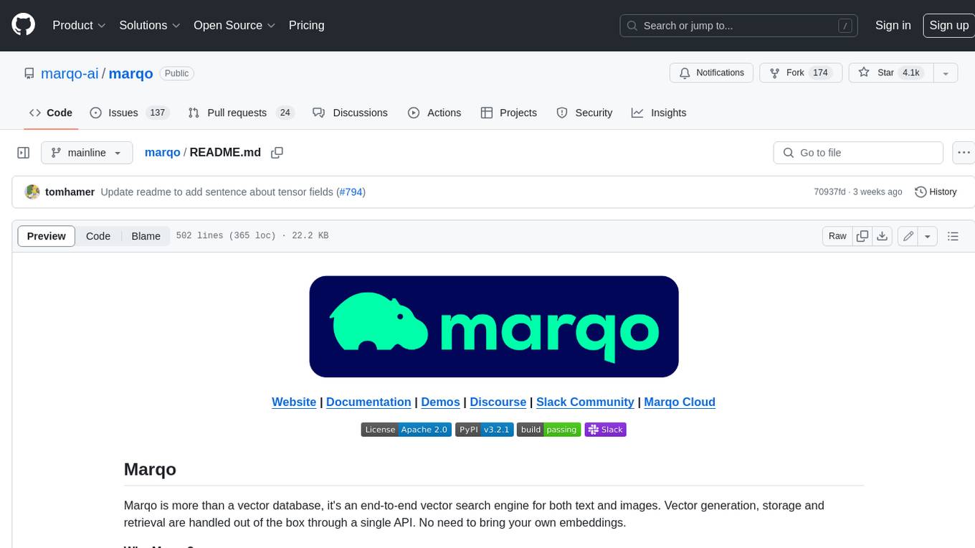
Task: Switch to the Issues tab
Action: coord(128,113)
